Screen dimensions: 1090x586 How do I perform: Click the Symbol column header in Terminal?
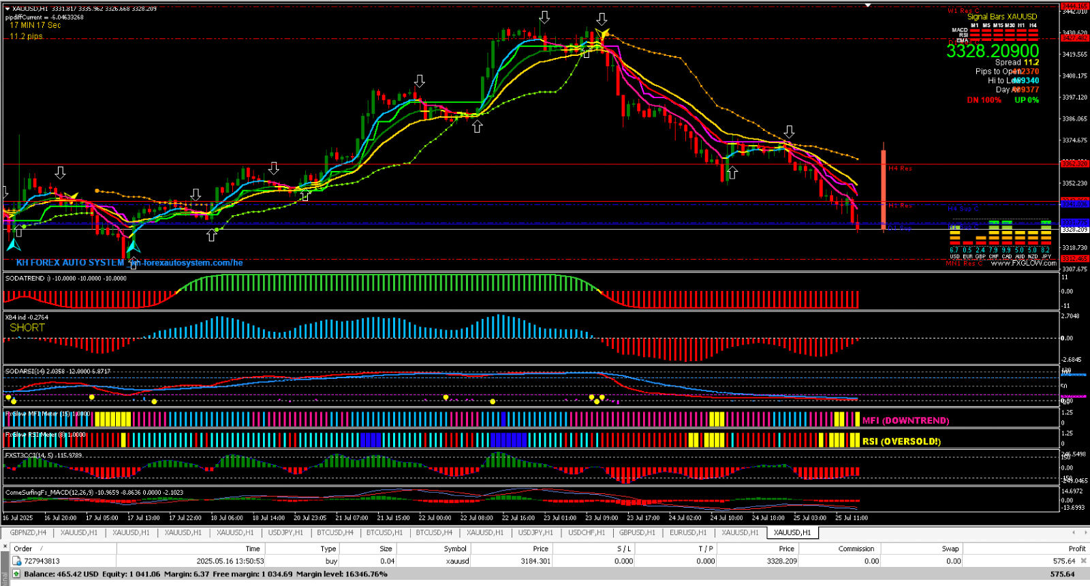click(454, 549)
